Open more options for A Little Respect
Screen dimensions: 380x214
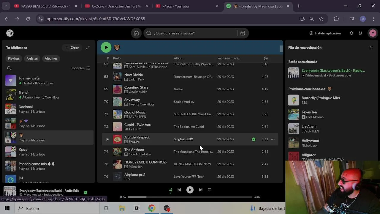(x=273, y=139)
